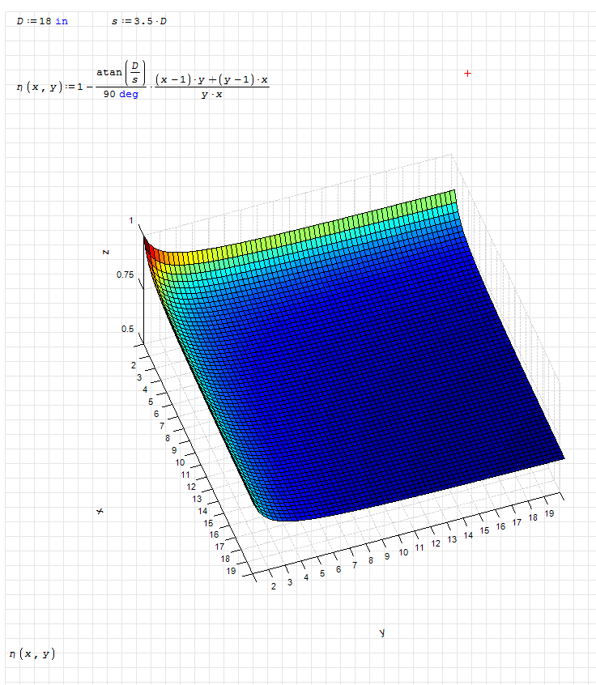Click the red crosshair cursor marker
Image resolution: width=596 pixels, height=685 pixels.
click(467, 74)
